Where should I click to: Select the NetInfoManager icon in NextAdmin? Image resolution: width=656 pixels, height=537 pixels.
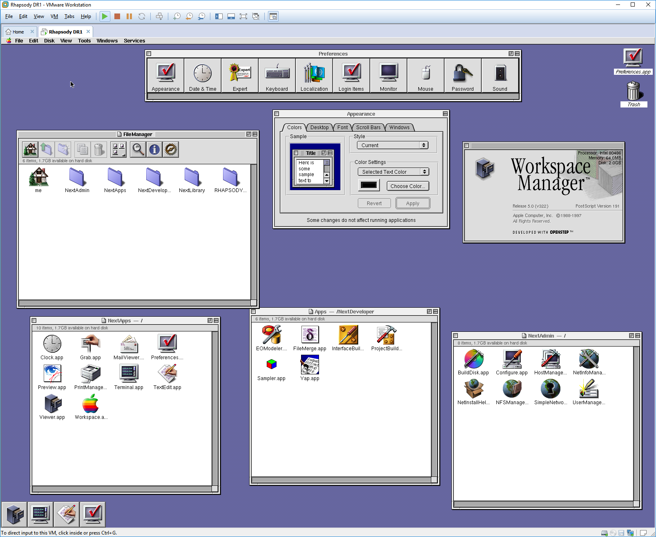[x=589, y=362]
